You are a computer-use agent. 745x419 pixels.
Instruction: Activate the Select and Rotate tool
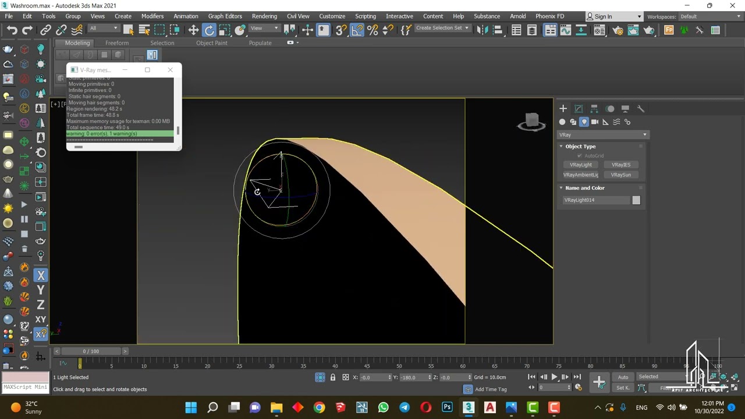click(210, 30)
